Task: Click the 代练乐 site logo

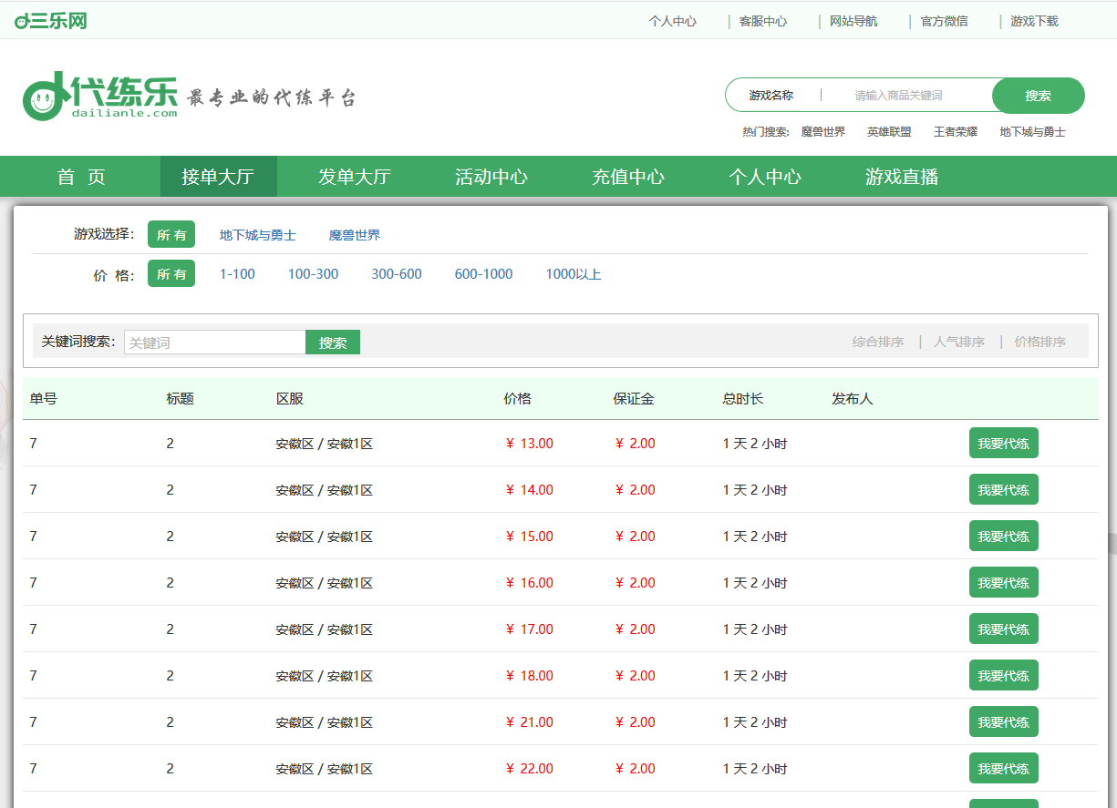Action: [100, 97]
